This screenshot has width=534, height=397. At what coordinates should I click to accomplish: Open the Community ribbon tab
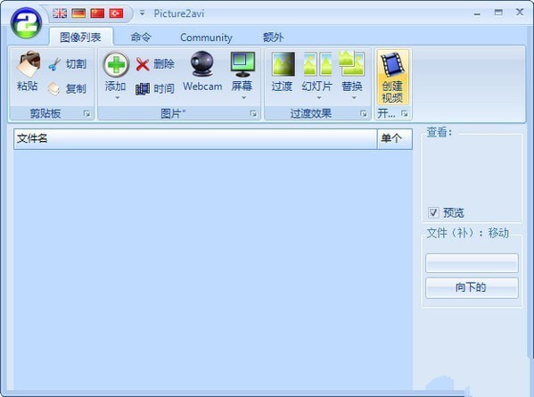coord(206,37)
